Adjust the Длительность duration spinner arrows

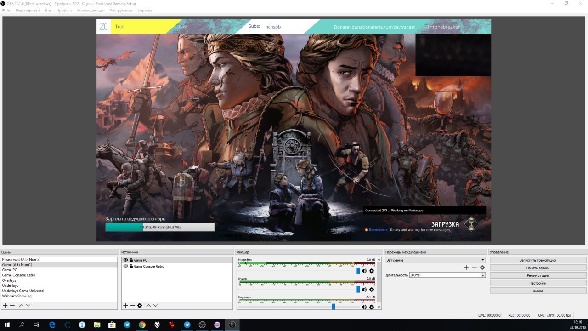pos(483,275)
